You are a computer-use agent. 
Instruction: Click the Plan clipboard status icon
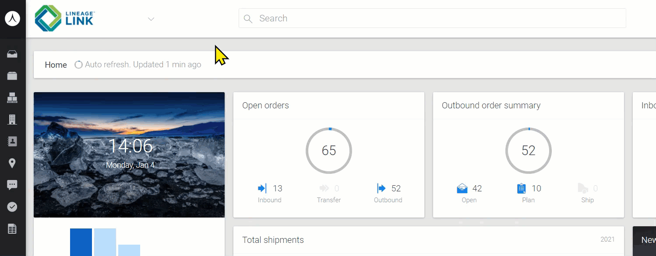(521, 188)
